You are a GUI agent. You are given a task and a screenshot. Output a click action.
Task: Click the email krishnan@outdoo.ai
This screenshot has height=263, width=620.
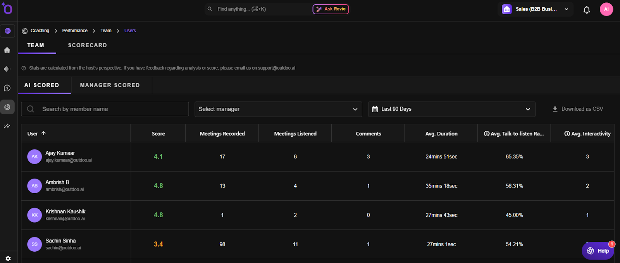(x=65, y=219)
